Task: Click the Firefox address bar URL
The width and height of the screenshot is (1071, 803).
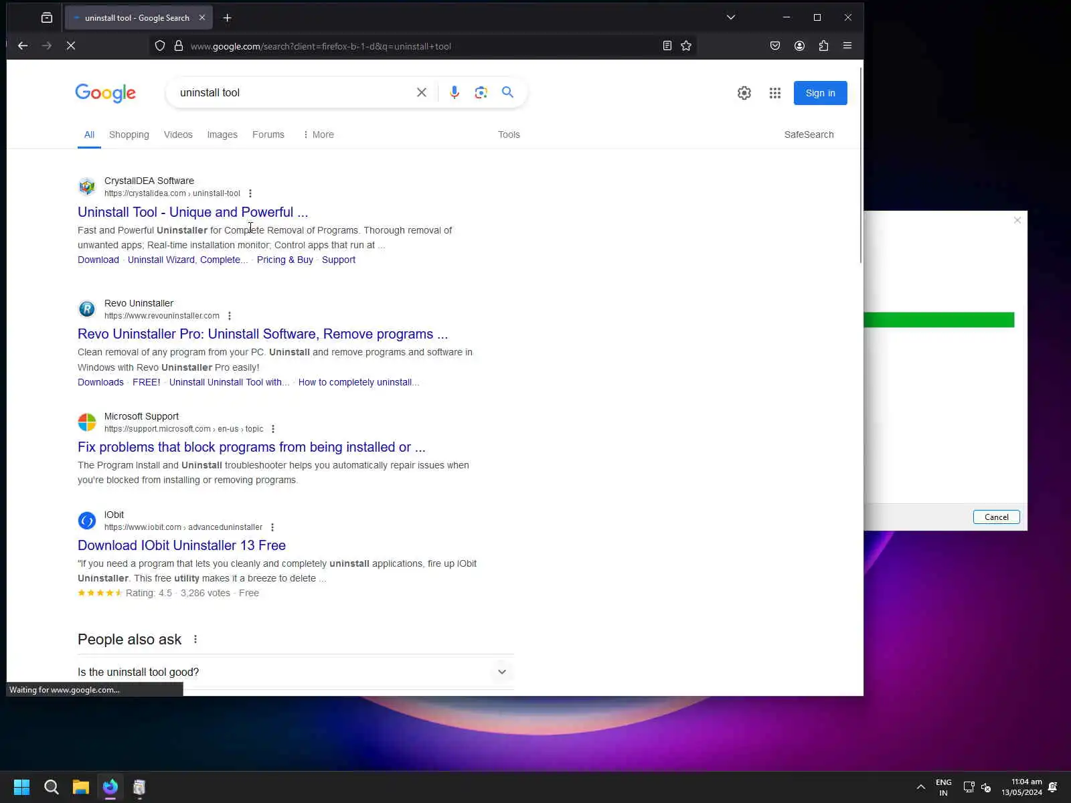Action: (321, 46)
